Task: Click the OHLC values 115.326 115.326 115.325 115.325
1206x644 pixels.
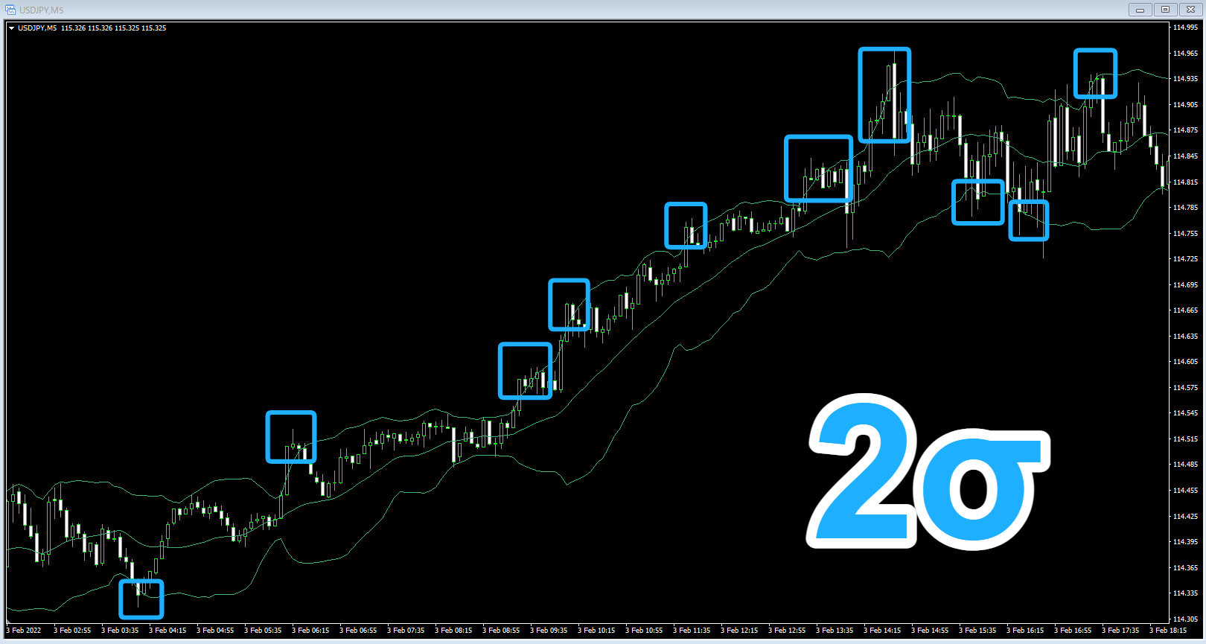Action: (x=114, y=28)
